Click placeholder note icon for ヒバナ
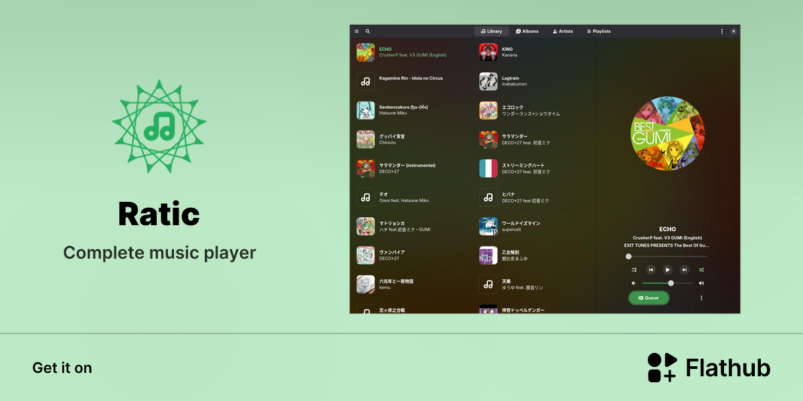Viewport: 803px width, 401px height. click(488, 197)
